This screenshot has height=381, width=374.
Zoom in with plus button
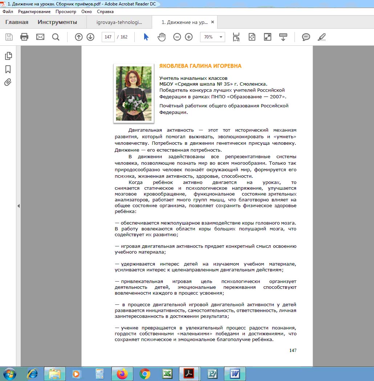pyautogui.click(x=189, y=37)
